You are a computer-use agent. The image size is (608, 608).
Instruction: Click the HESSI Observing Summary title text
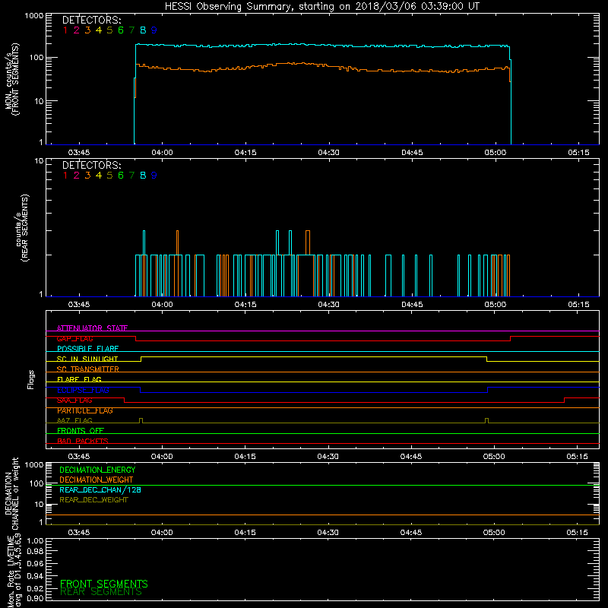click(322, 6)
